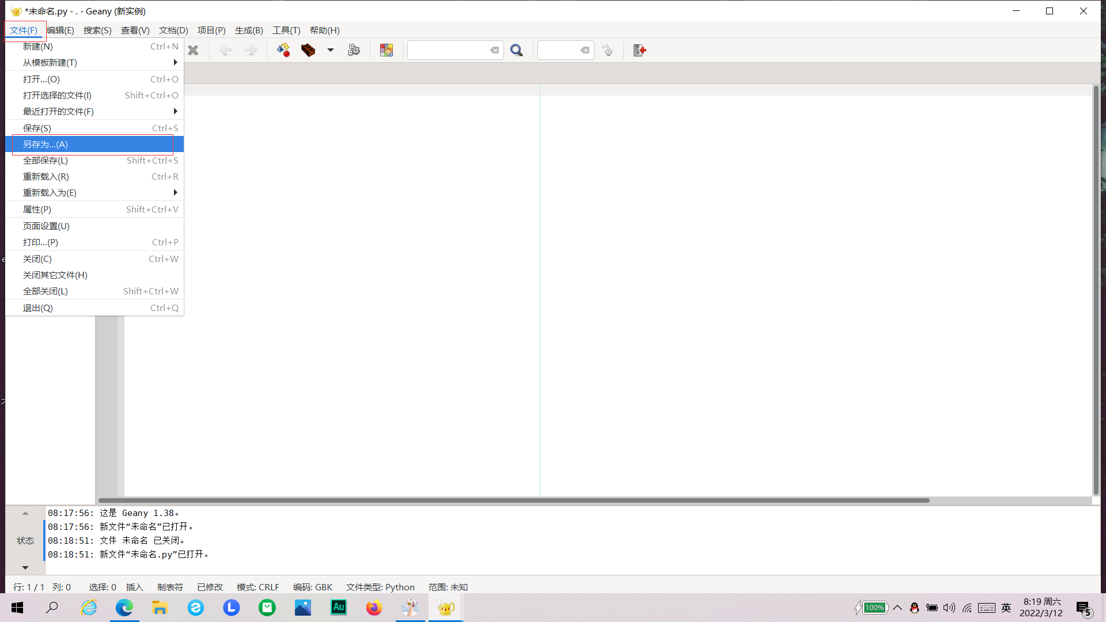The image size is (1106, 622).
Task: Choose 关闭(C) menu entry
Action: coord(94,259)
